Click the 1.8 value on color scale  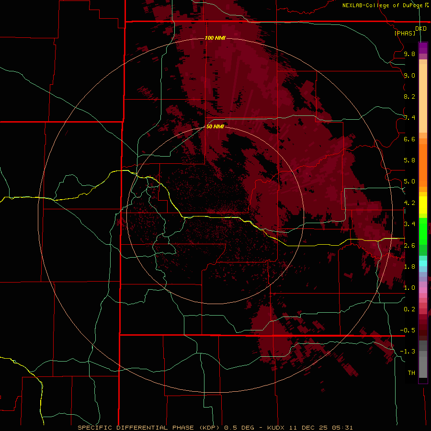pyautogui.click(x=409, y=267)
